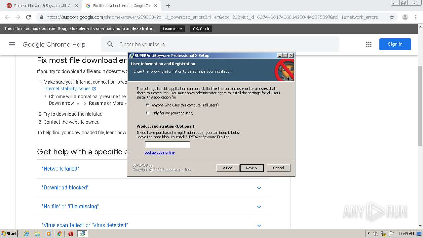Select Anyone who uses this computer option
Screen dimensions: 423x238
pyautogui.click(x=148, y=105)
